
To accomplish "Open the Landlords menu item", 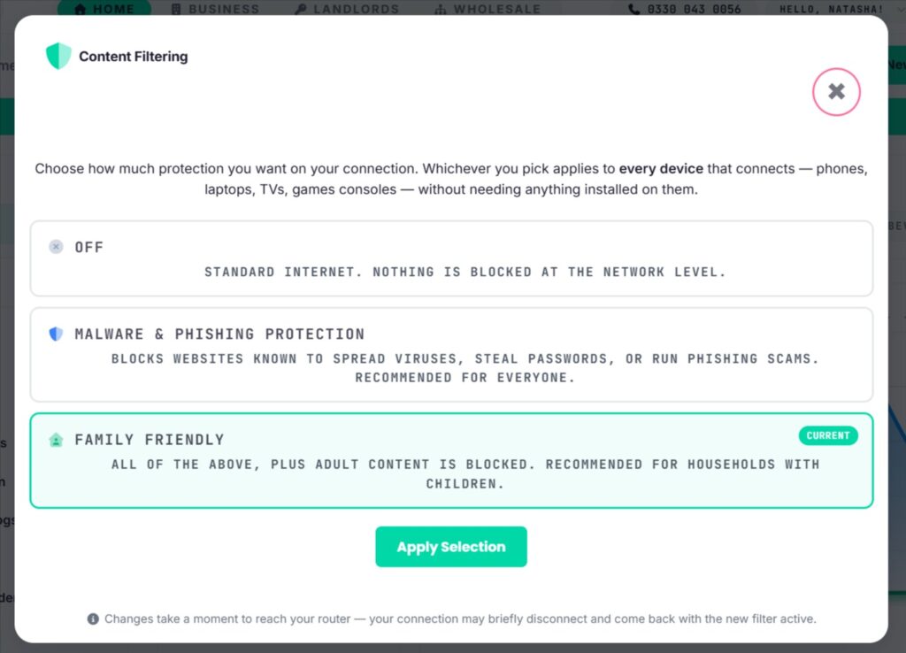I will [347, 9].
